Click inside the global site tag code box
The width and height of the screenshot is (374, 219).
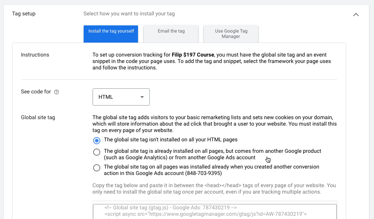(215, 211)
